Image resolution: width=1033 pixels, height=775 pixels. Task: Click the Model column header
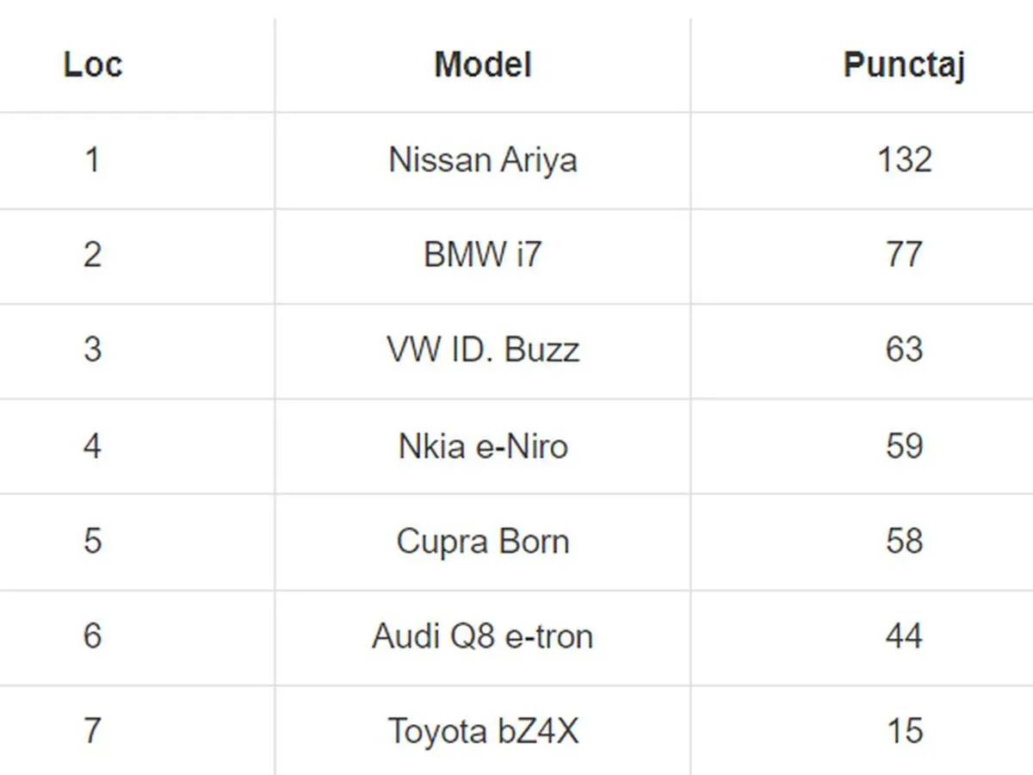click(482, 65)
